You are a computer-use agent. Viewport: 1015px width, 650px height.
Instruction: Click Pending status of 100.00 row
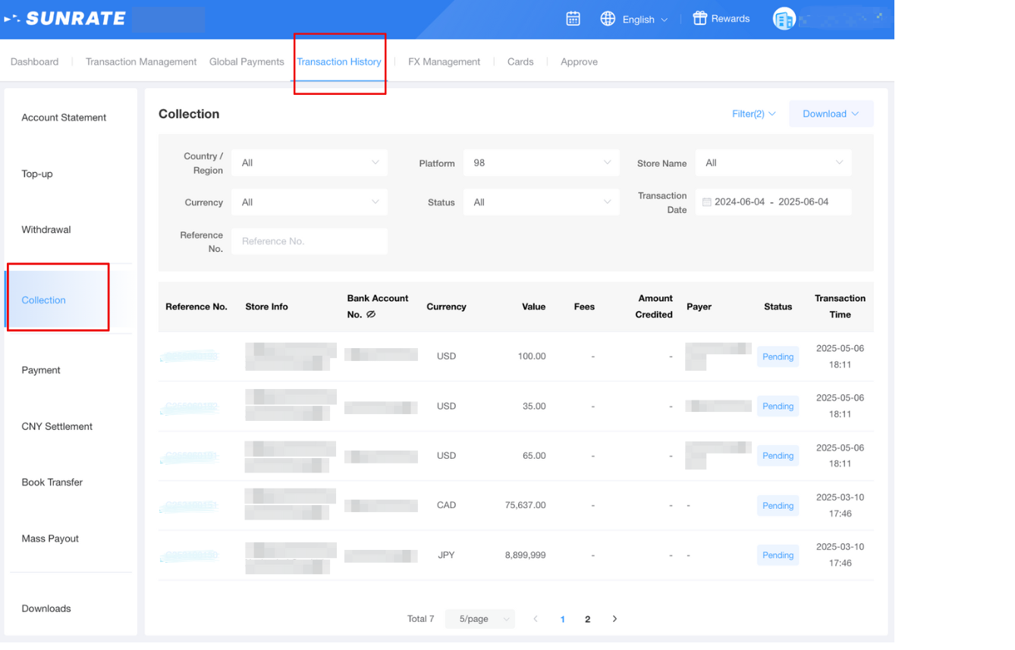[778, 356]
